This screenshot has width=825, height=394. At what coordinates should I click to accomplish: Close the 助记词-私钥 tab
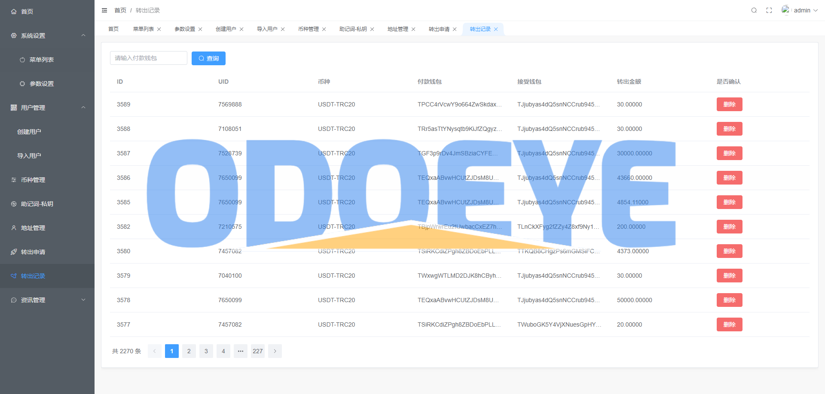click(372, 29)
